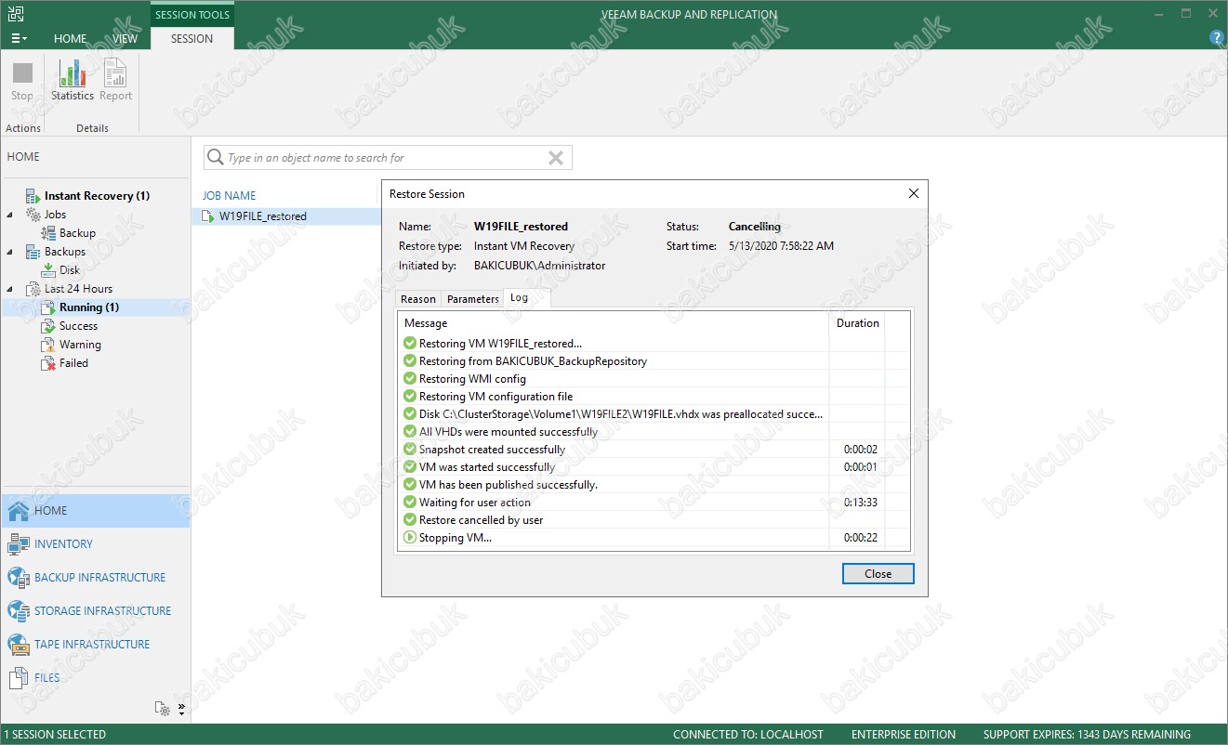Viewport: 1228px width, 745px height.
Task: Open the main hamburger menu dropdown
Action: [x=19, y=39]
